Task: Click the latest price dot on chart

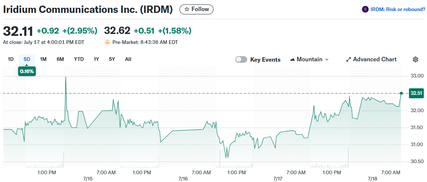Action: pyautogui.click(x=401, y=93)
